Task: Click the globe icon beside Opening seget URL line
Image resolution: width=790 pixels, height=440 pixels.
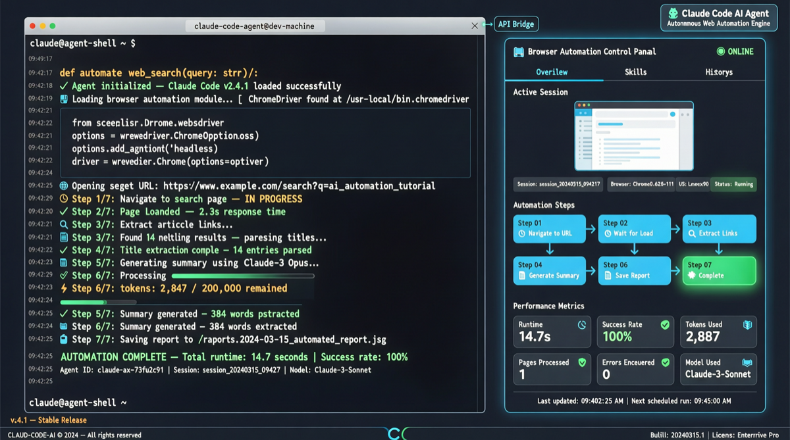Action: click(x=64, y=186)
